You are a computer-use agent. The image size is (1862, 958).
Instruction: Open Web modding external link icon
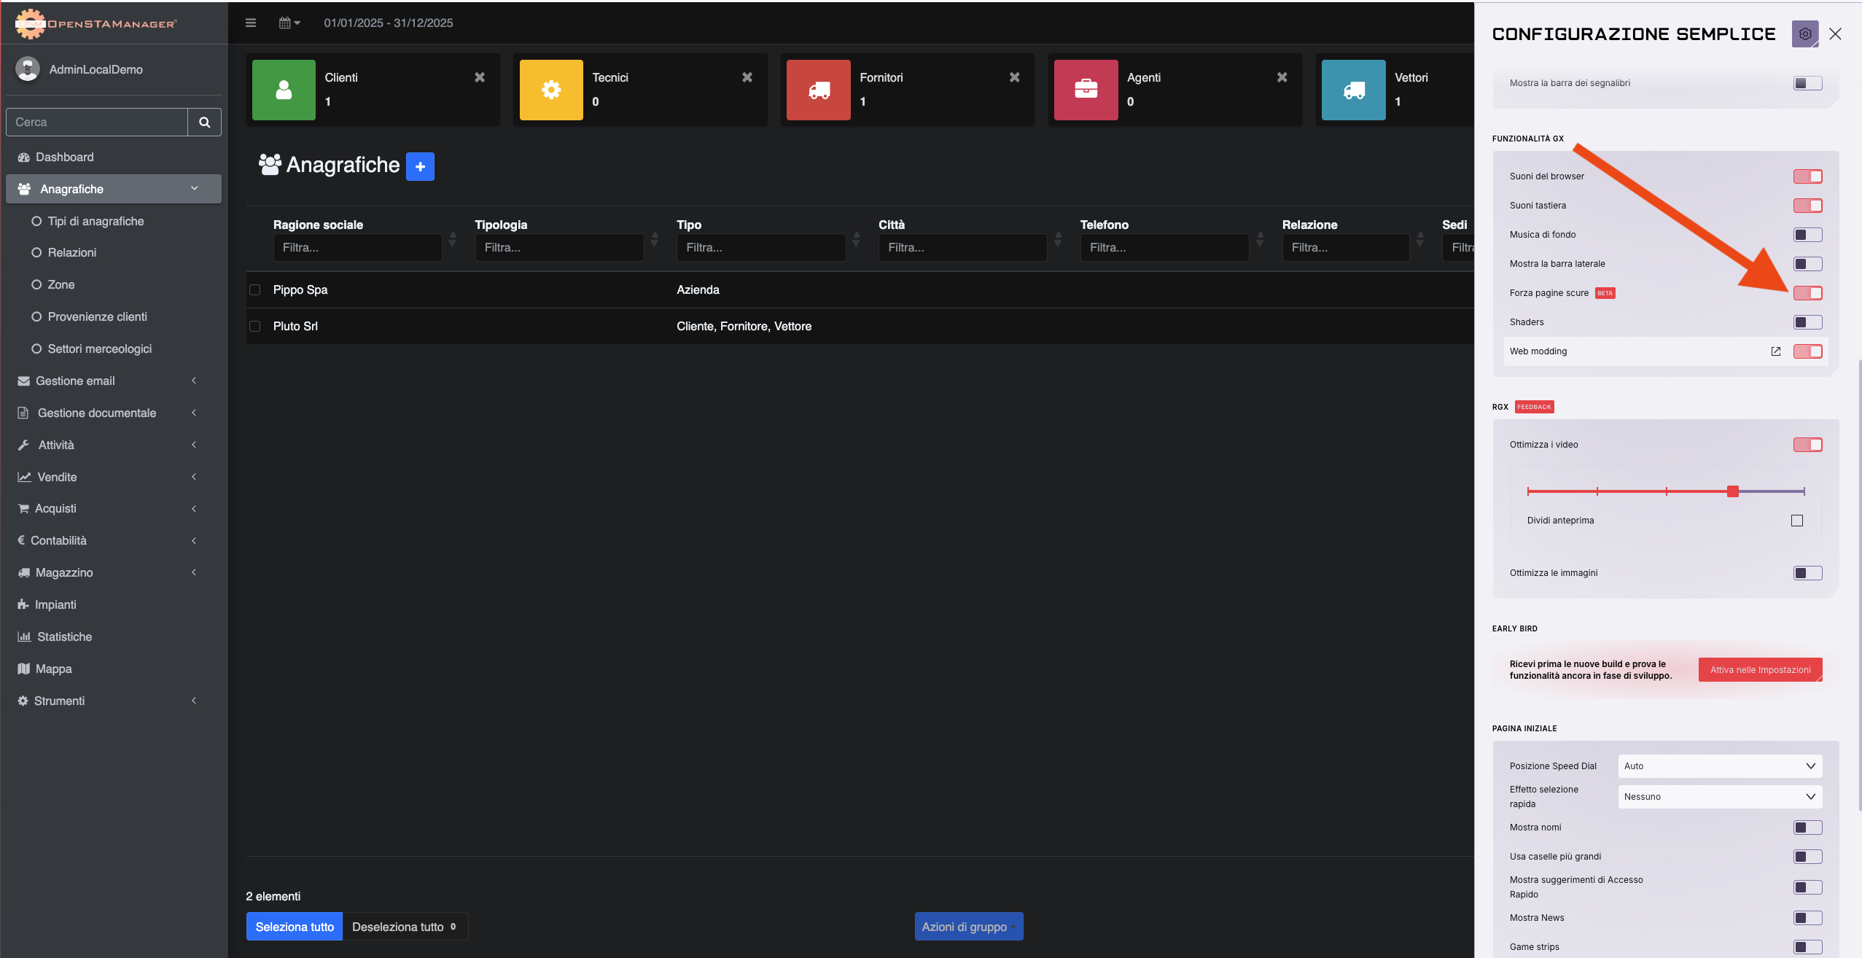(x=1776, y=351)
